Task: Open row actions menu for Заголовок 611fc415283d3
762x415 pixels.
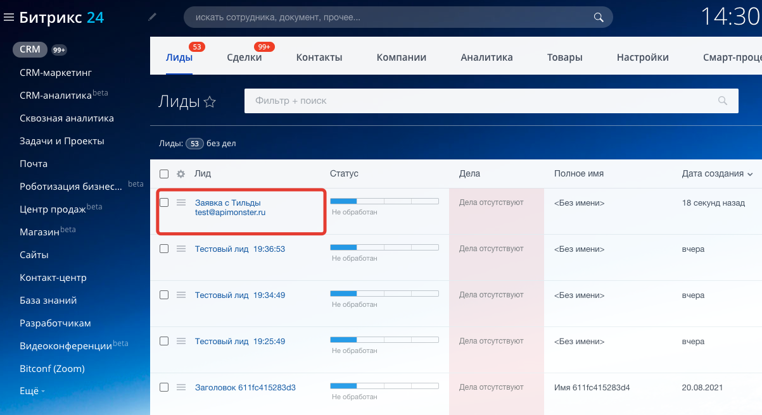Action: coord(181,387)
